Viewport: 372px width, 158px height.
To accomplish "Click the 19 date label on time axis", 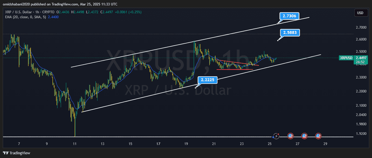I will point(186,144).
